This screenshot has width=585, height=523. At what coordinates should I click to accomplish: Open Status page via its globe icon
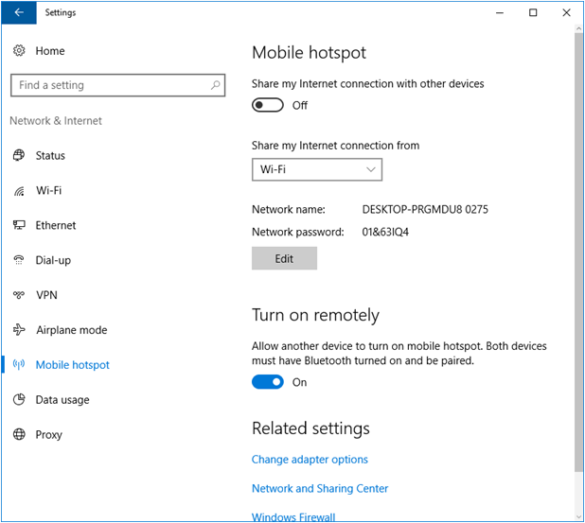(x=19, y=156)
